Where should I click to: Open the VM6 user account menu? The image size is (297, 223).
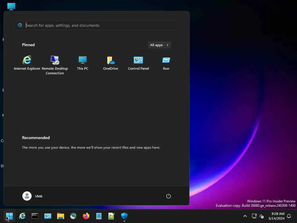tap(32, 196)
